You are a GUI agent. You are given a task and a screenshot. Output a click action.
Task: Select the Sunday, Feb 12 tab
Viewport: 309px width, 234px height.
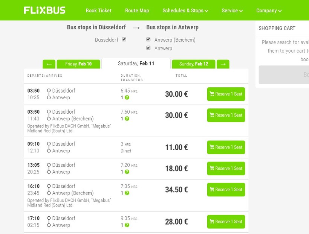(194, 64)
